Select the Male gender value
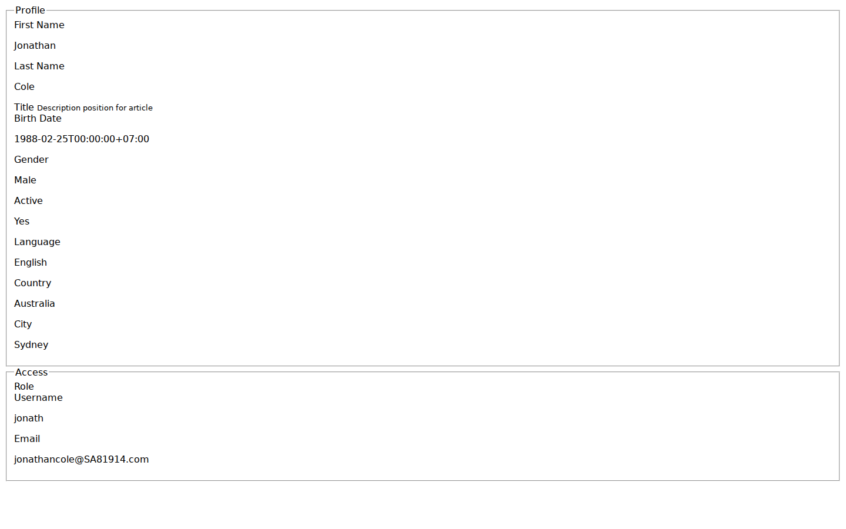This screenshot has height=529, width=846. pyautogui.click(x=25, y=180)
